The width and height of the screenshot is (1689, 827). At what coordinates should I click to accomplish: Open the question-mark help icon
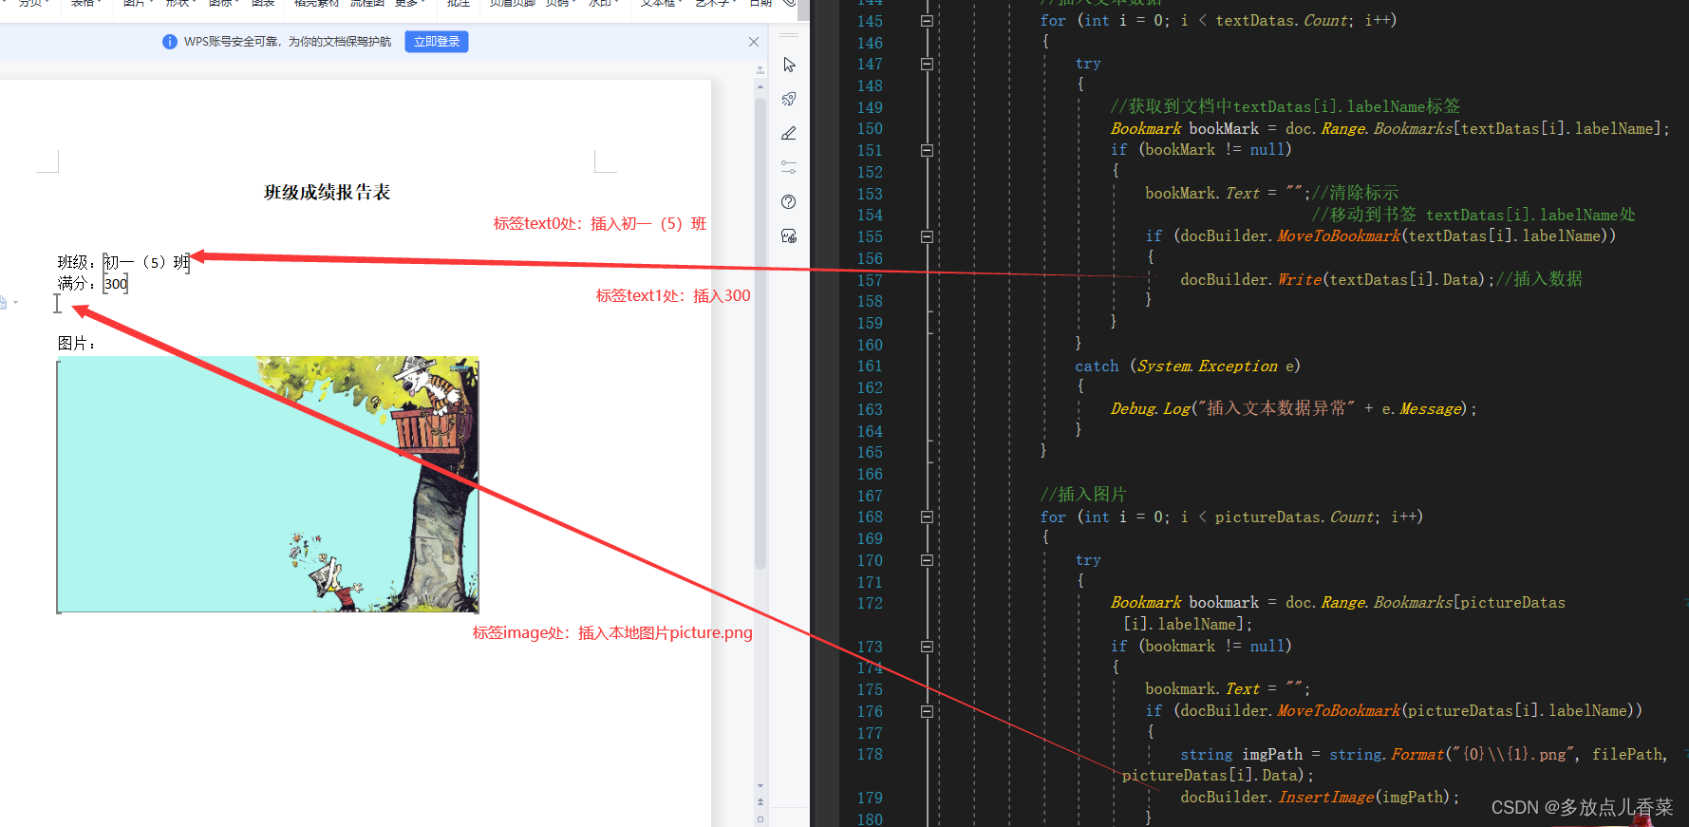coord(789,201)
